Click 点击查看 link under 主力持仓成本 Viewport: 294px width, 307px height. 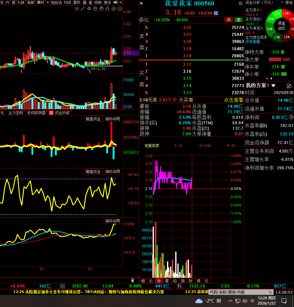click(252, 41)
